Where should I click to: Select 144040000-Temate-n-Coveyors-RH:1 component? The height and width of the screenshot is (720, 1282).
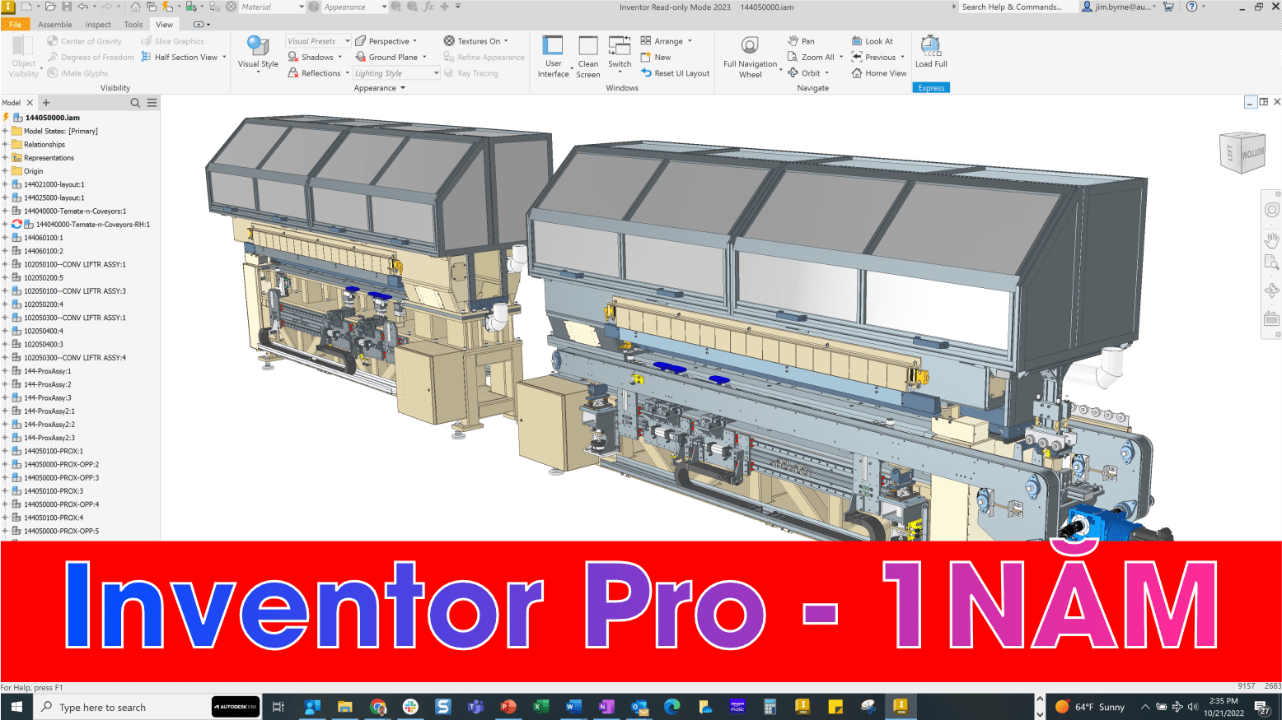(x=92, y=224)
